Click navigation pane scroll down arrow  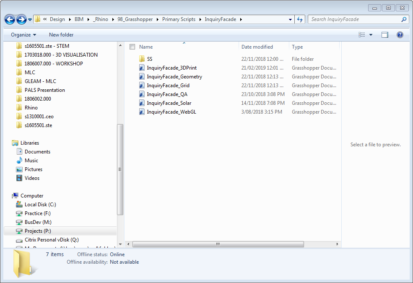coord(120,244)
